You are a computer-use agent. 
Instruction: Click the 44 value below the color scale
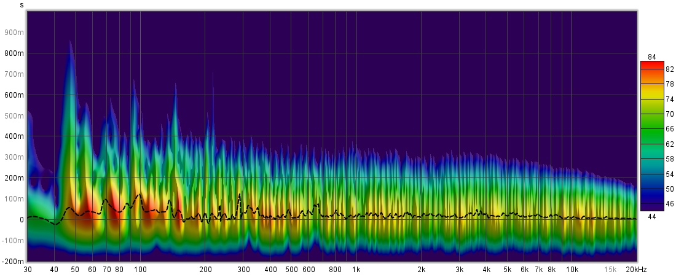pos(652,216)
